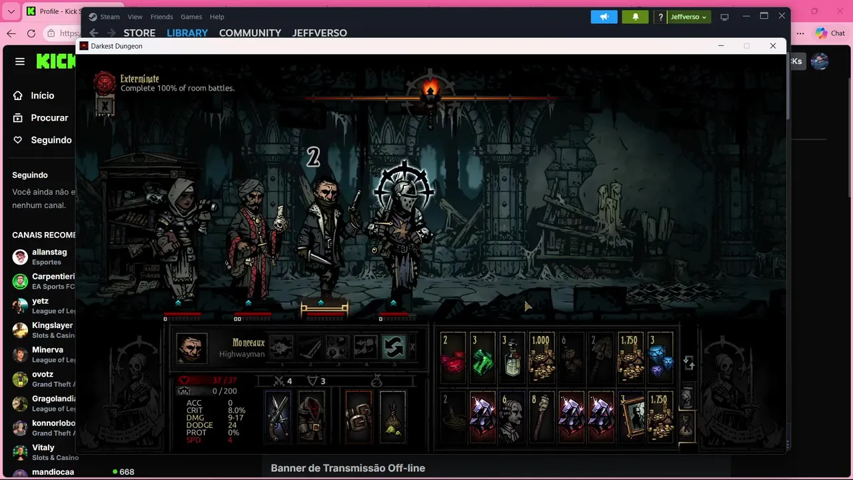
Task: Go to the Steam COMMUNITY tab
Action: click(x=250, y=33)
